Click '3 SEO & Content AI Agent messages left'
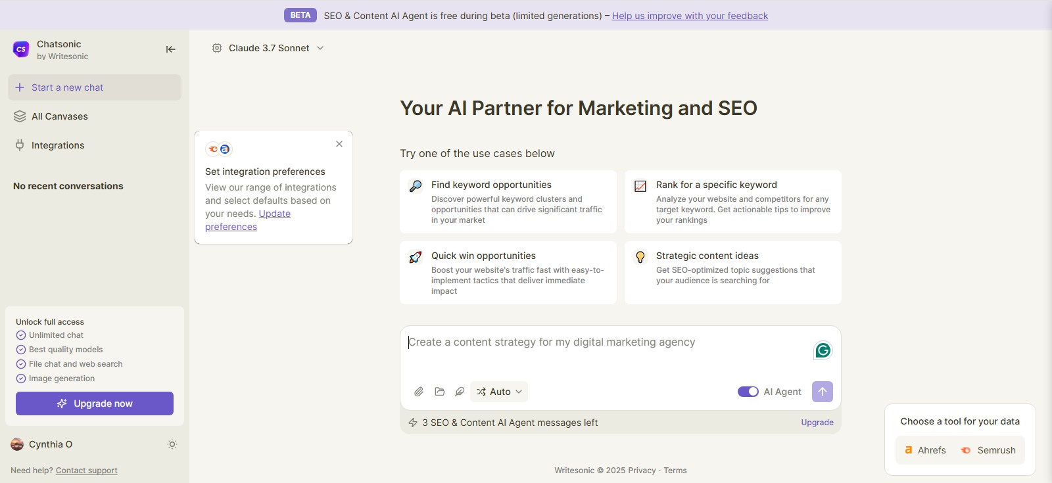Viewport: 1052px width, 483px height. [510, 423]
